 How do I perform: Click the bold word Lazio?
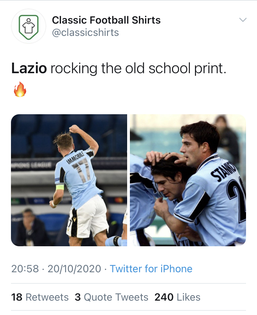point(29,68)
